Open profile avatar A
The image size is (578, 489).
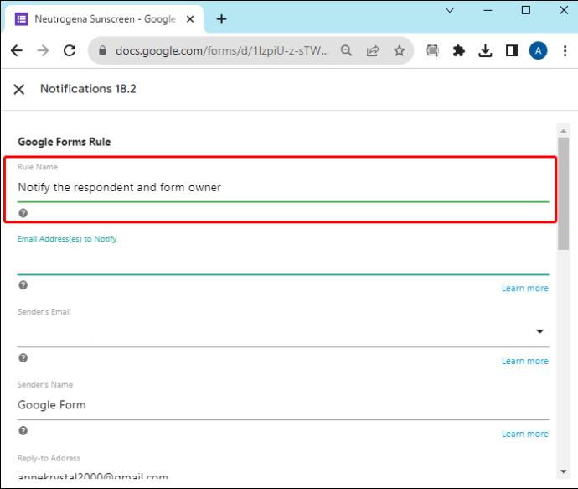click(x=538, y=50)
